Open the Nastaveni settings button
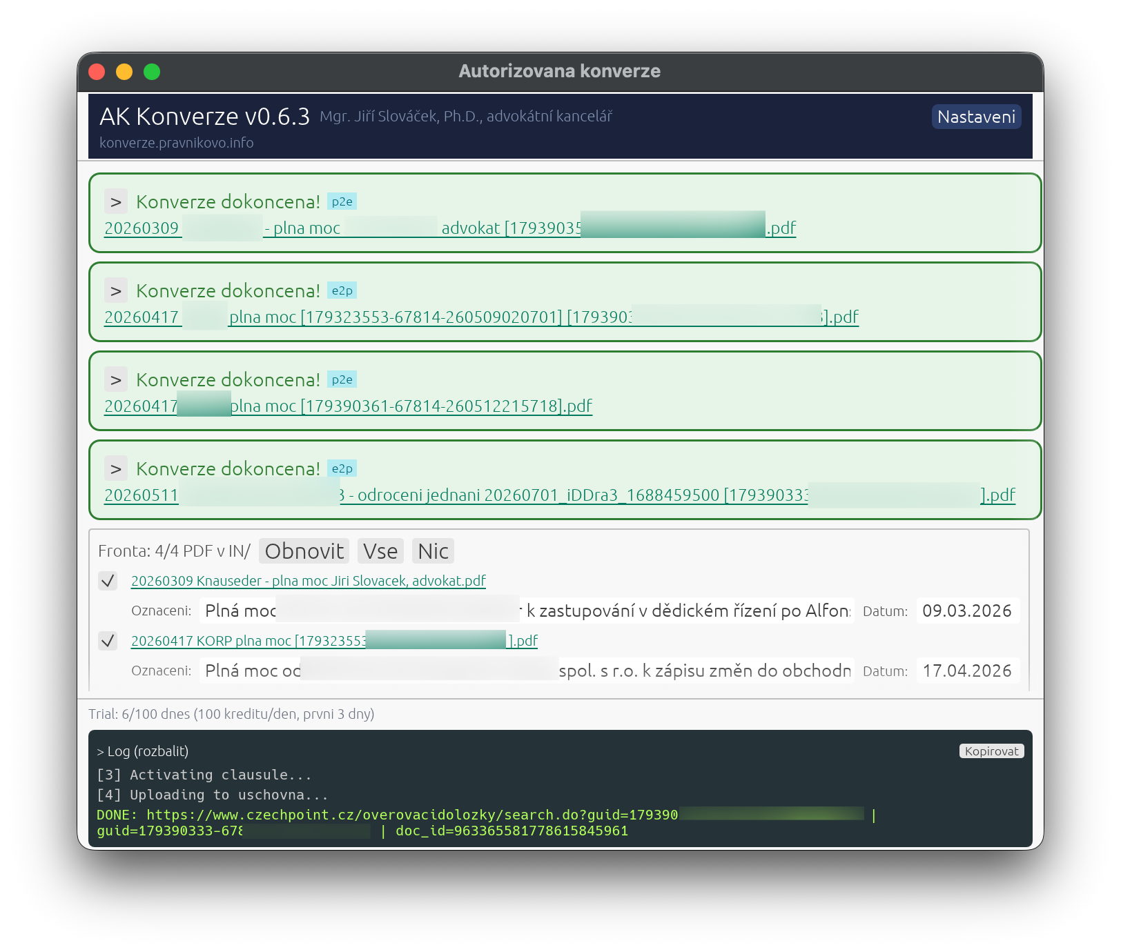Screen dimensions: 1121x952 pyautogui.click(x=976, y=117)
